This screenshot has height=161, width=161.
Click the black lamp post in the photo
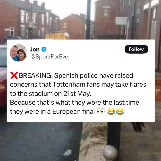[x=89, y=20]
